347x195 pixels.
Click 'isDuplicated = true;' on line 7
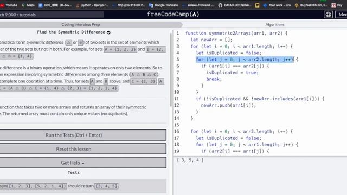(233, 73)
